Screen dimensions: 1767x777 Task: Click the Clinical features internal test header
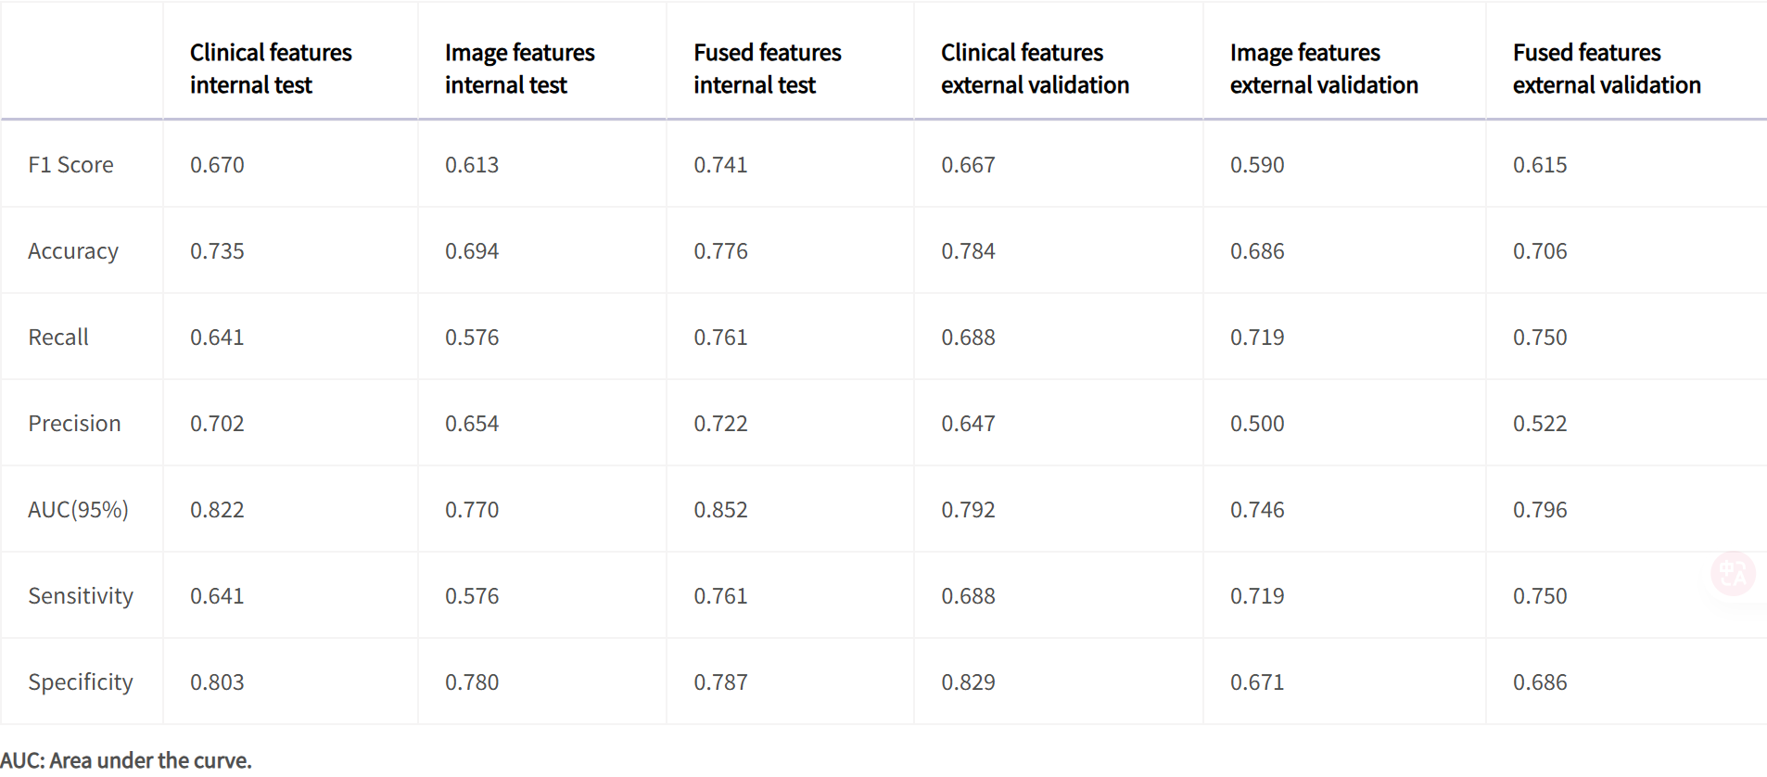271,69
